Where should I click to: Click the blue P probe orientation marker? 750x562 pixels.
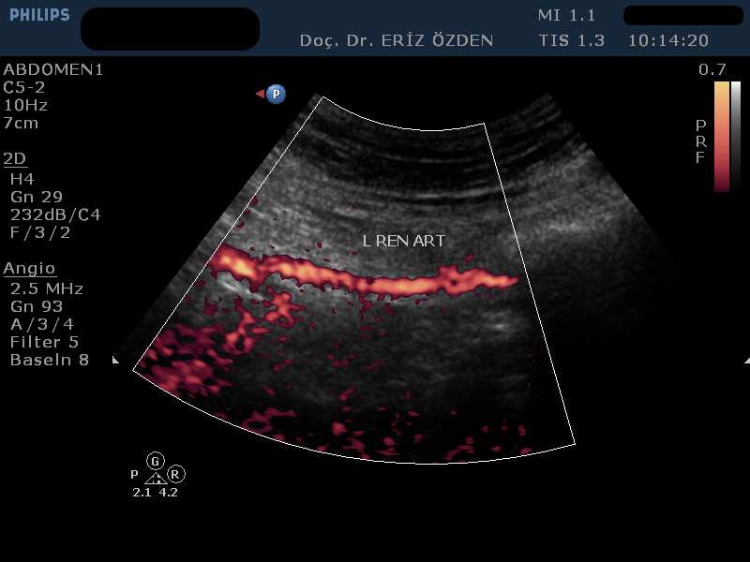276,94
